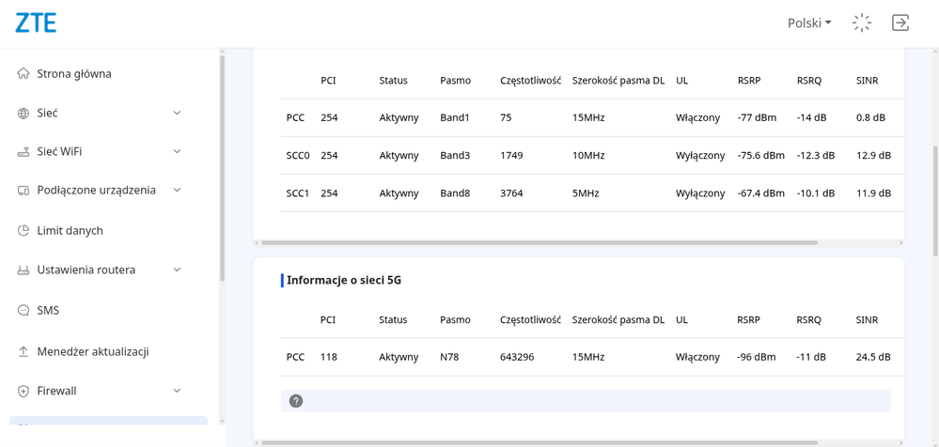Expand the Sieć WiFi submenu chevron

[177, 151]
